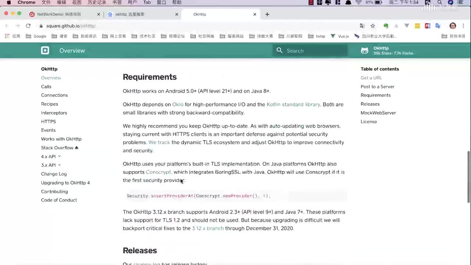Open the macOS notification center icon
This screenshot has height=265, width=471.
[460, 3]
